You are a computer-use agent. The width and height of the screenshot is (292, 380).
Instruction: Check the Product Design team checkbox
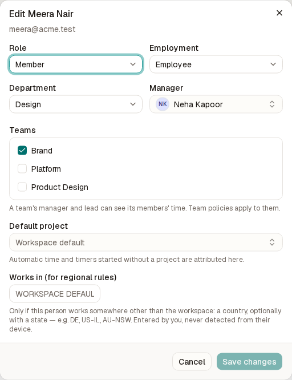tap(22, 187)
